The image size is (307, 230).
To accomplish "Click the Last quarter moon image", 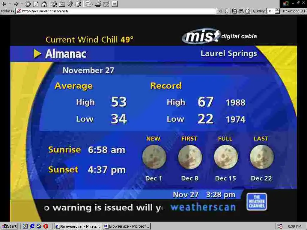I will pyautogui.click(x=262, y=157).
